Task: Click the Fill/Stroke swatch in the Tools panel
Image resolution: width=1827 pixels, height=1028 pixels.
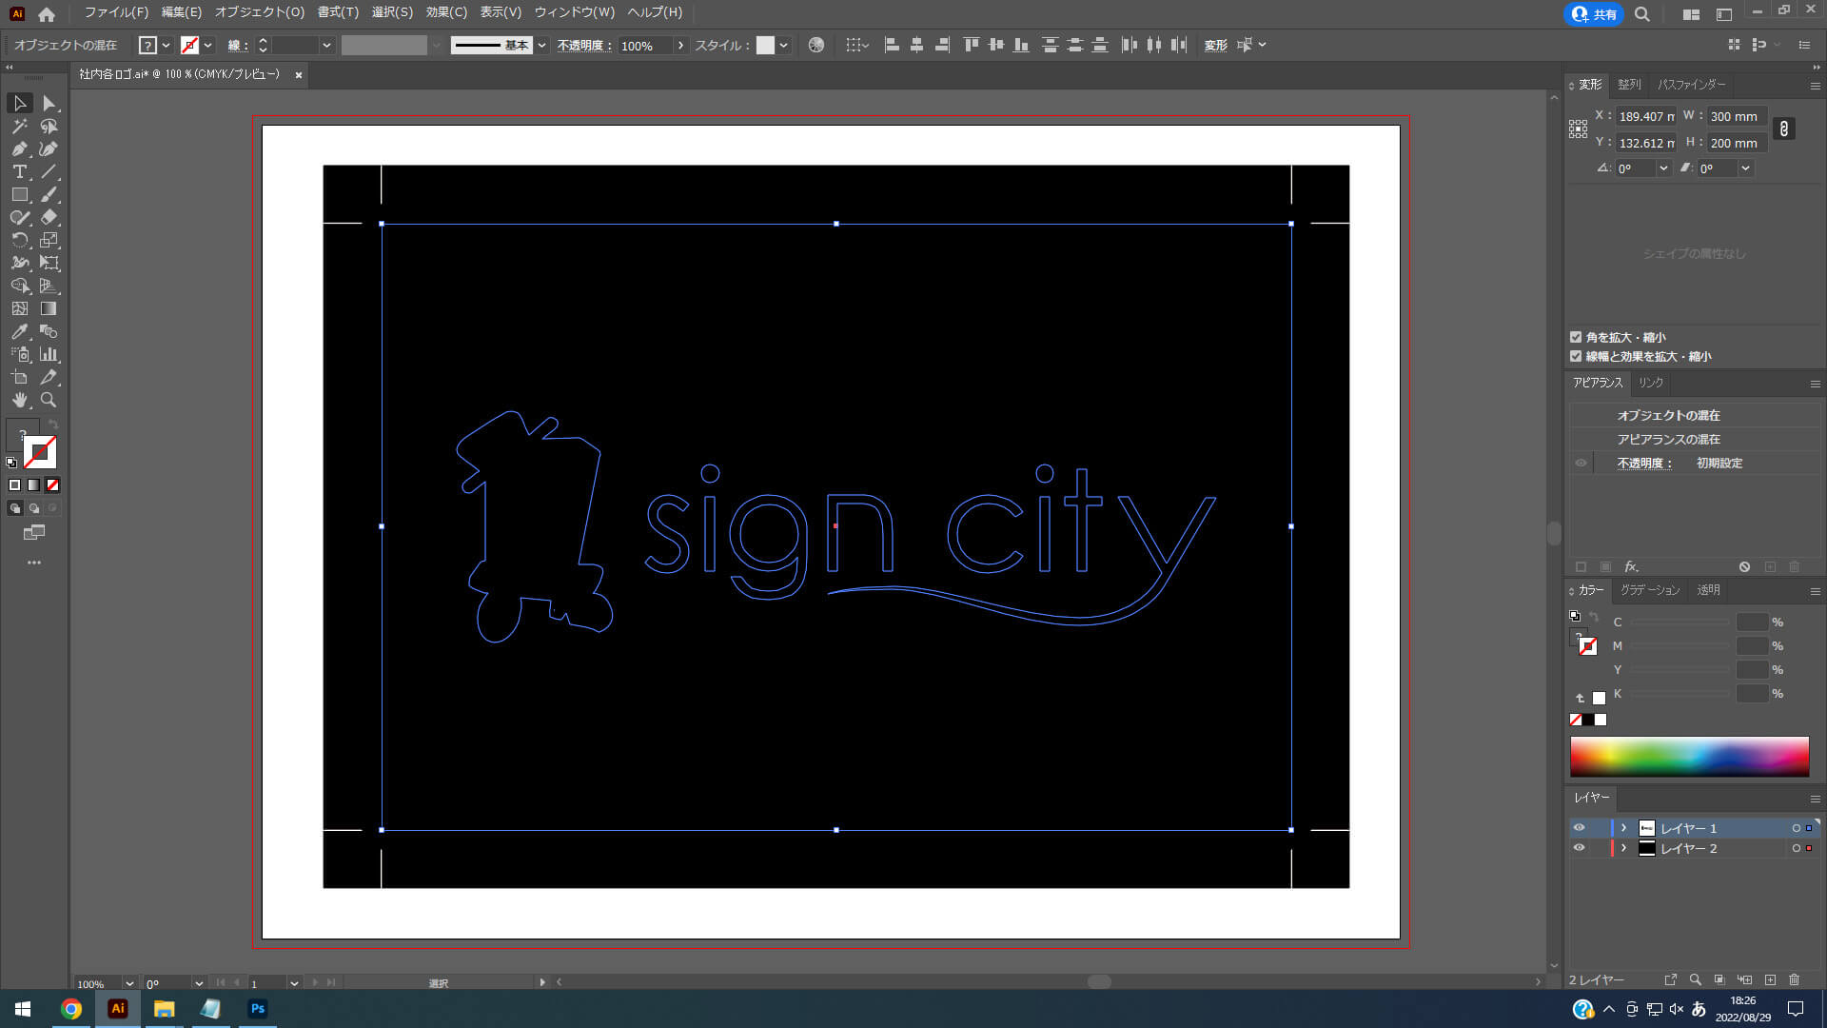Action: 33,445
